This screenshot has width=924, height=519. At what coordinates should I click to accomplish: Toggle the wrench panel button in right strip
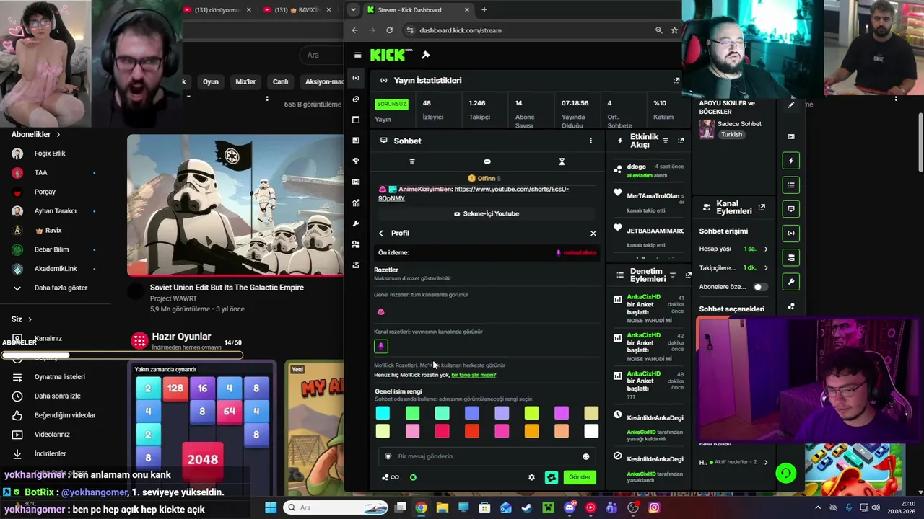[x=791, y=281]
